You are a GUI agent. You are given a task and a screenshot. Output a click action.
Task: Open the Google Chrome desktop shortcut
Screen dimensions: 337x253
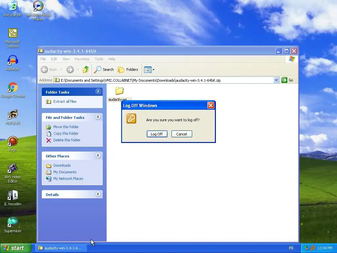pyautogui.click(x=13, y=90)
